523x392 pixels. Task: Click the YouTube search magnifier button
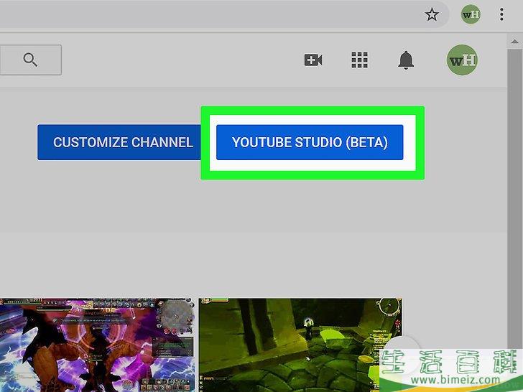(30, 60)
